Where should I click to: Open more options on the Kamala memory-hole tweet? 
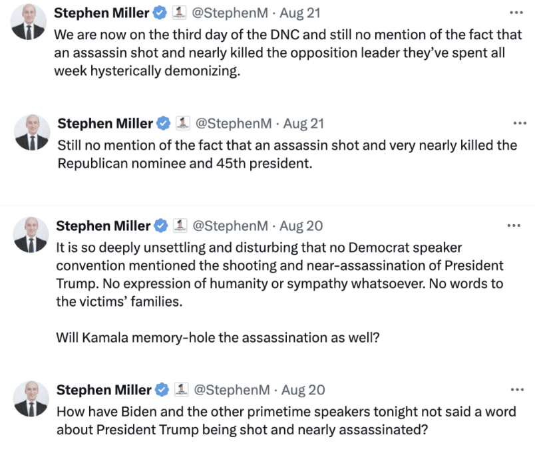514,226
